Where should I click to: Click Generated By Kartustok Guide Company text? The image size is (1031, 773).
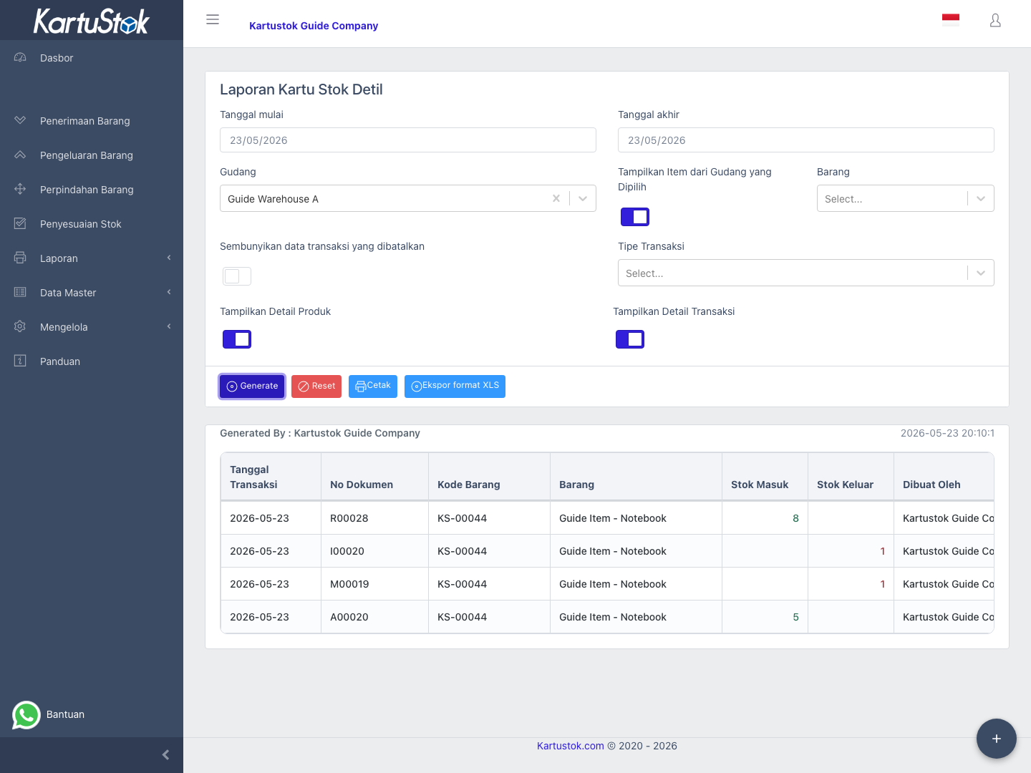point(320,433)
